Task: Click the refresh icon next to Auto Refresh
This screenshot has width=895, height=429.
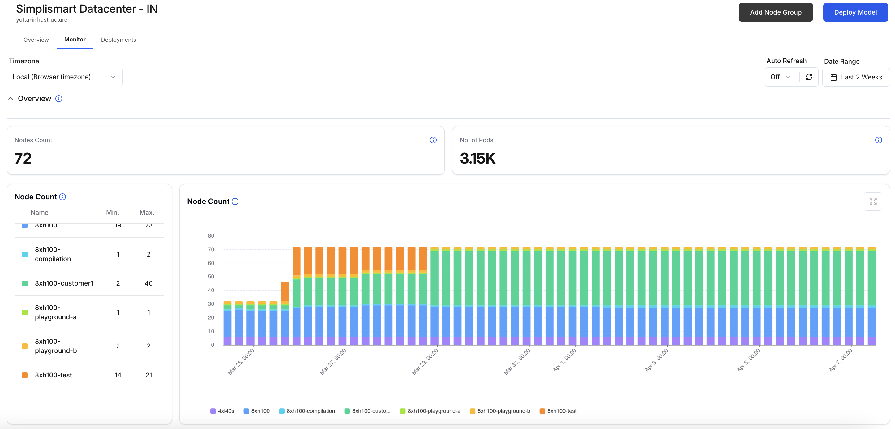Action: click(809, 77)
